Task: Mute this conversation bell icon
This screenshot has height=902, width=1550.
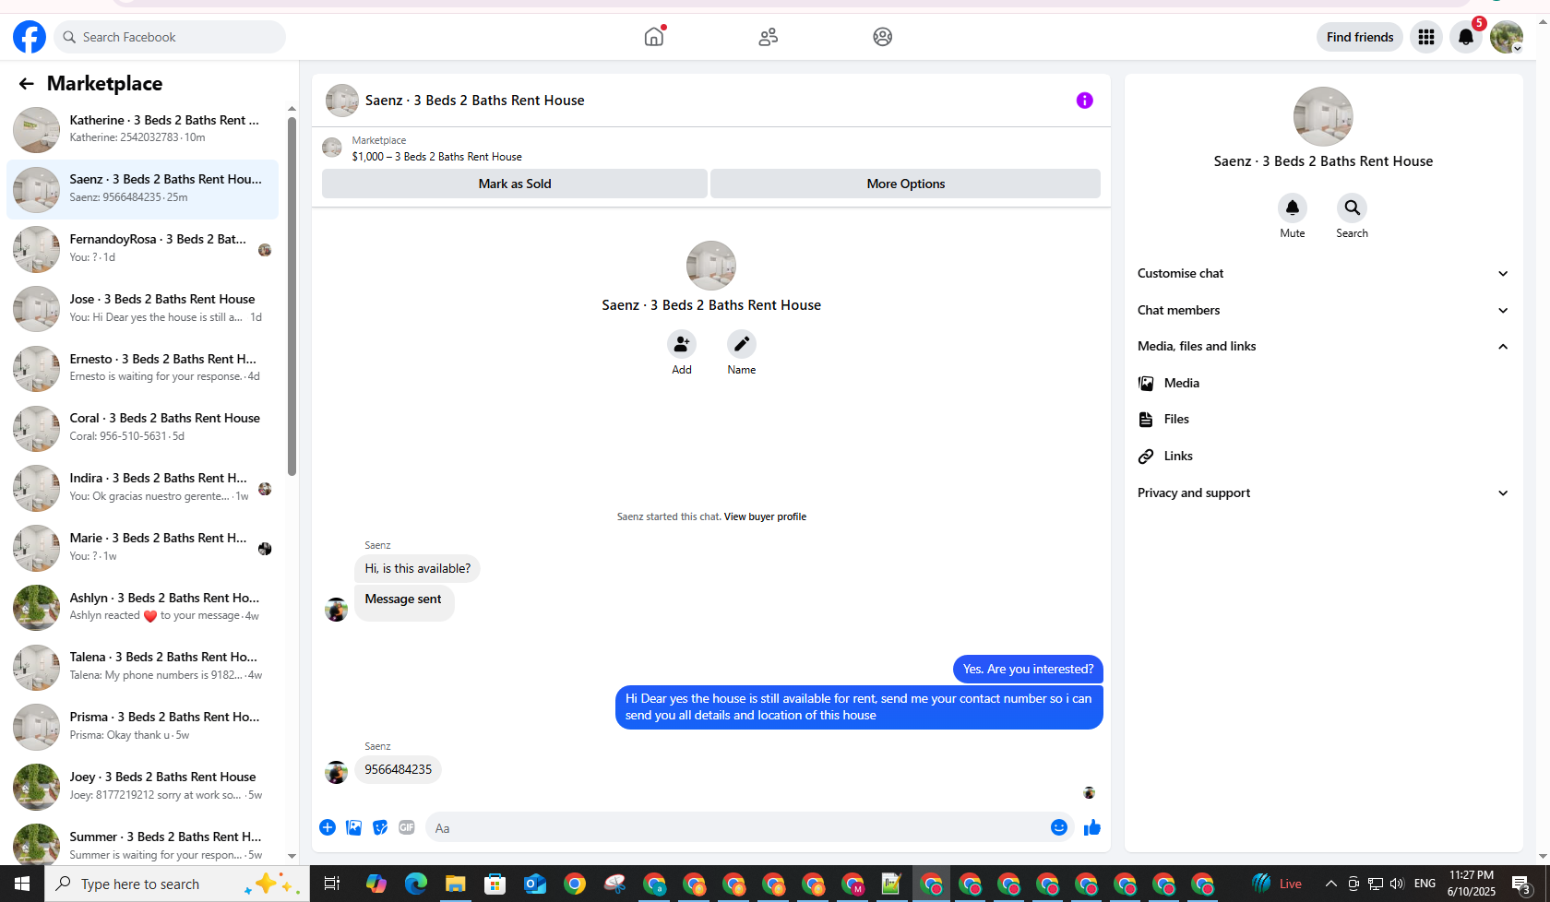Action: click(1293, 208)
